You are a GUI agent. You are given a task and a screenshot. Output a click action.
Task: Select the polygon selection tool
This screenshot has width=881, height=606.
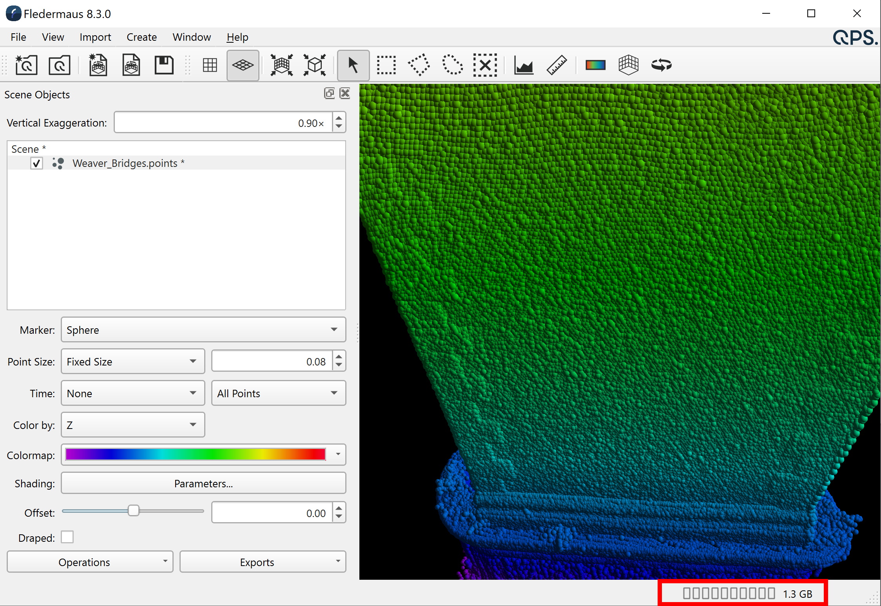coord(419,65)
